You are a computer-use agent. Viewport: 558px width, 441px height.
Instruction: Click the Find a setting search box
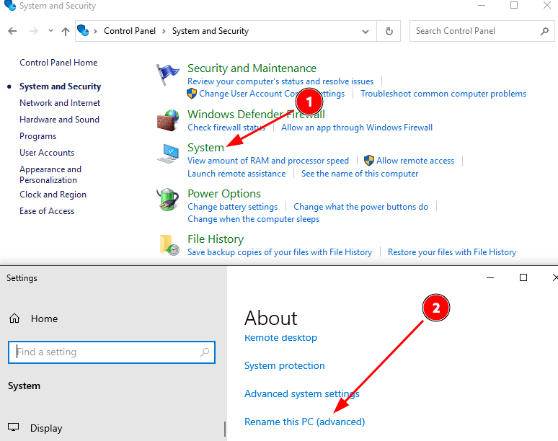(x=112, y=352)
